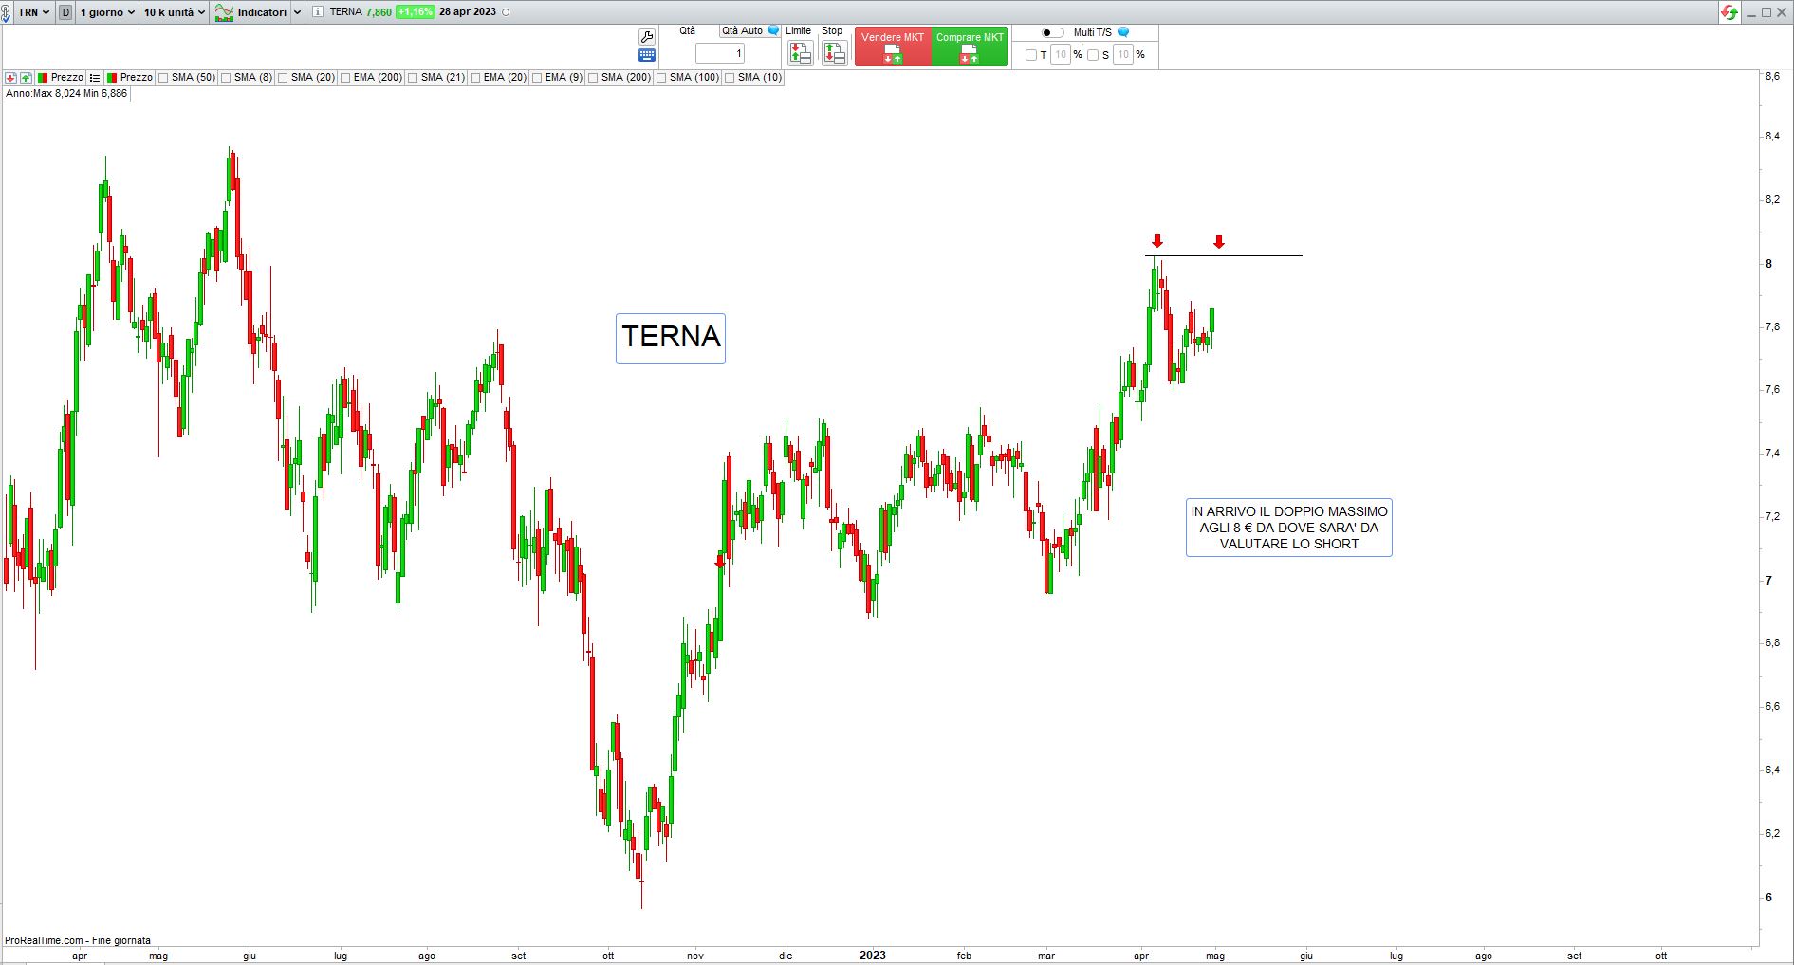This screenshot has height=965, width=1794.
Task: Open the TRN ticker dropdown
Action: click(x=33, y=12)
